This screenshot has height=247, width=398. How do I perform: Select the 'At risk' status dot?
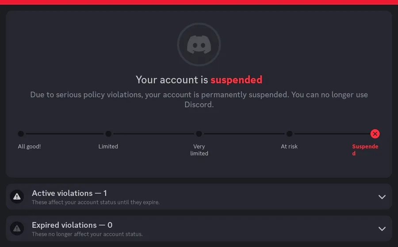coord(289,134)
